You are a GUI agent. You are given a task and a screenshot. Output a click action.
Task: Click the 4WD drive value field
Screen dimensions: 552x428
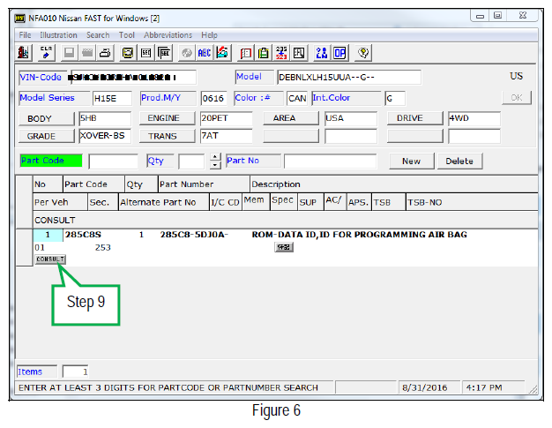(x=474, y=118)
